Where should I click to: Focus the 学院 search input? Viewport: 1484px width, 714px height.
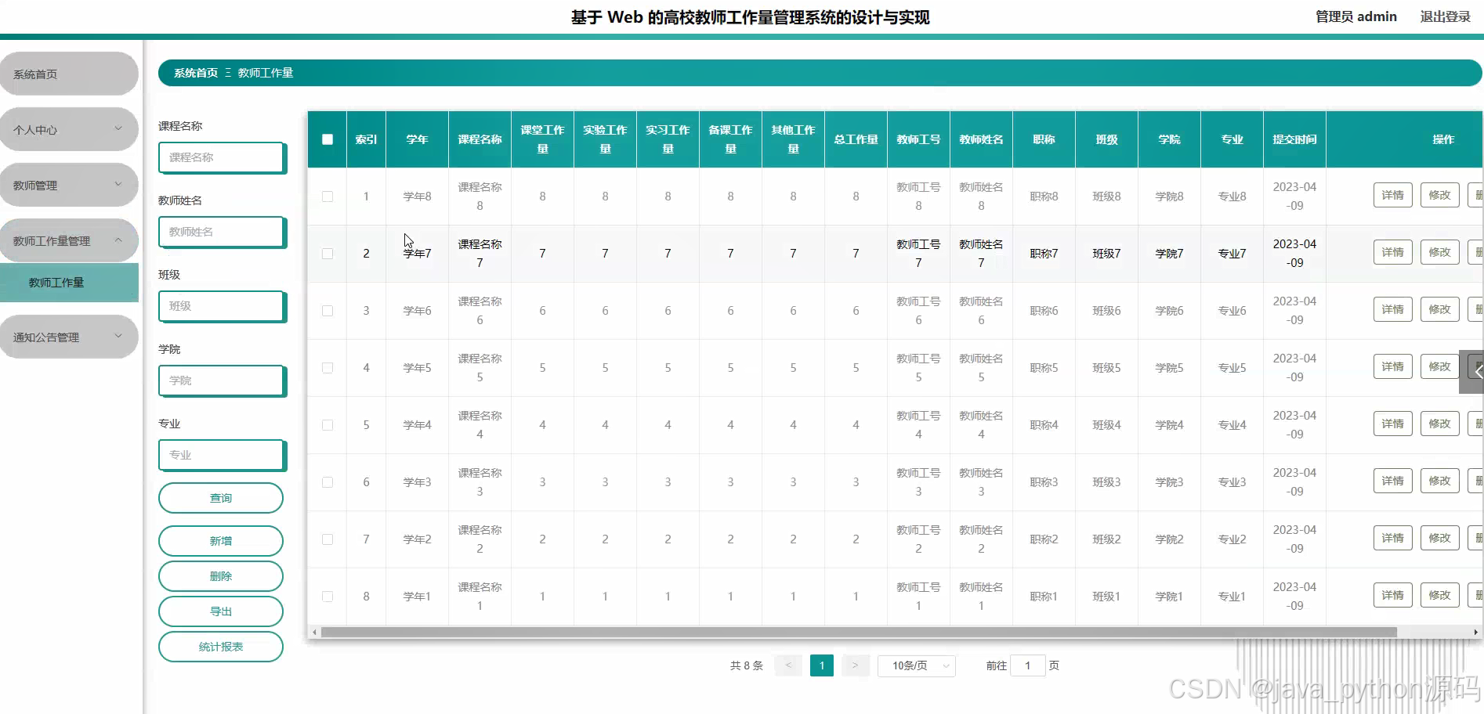pos(223,380)
